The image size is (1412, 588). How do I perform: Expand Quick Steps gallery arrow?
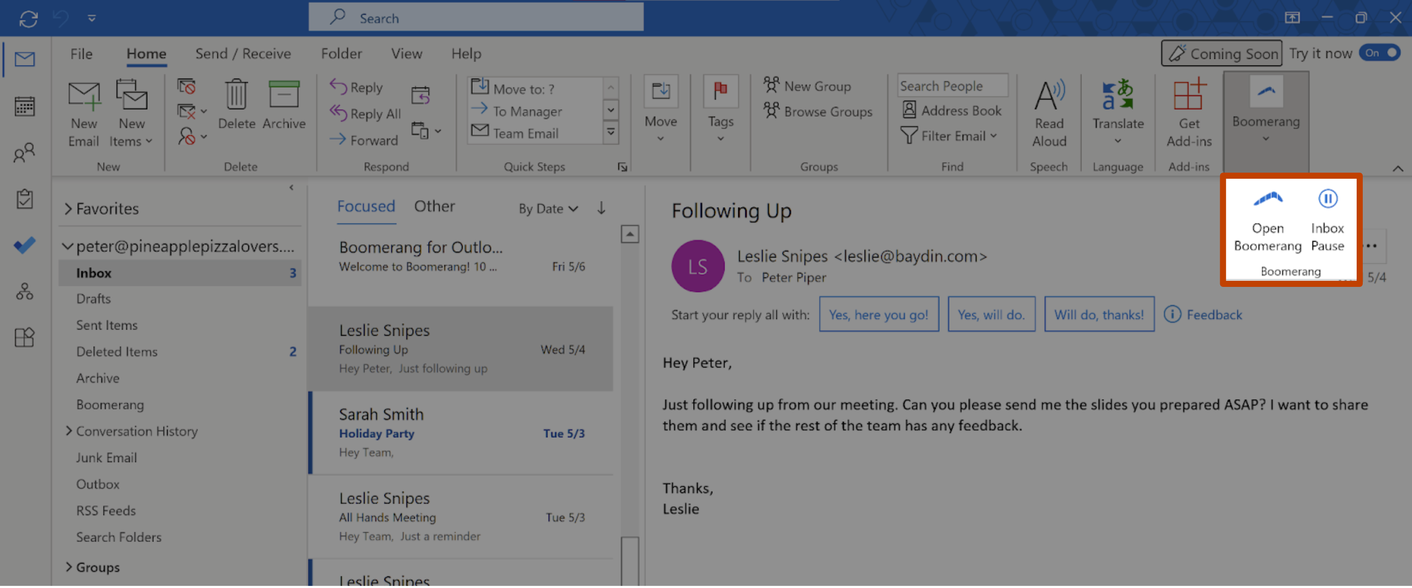coord(611,132)
